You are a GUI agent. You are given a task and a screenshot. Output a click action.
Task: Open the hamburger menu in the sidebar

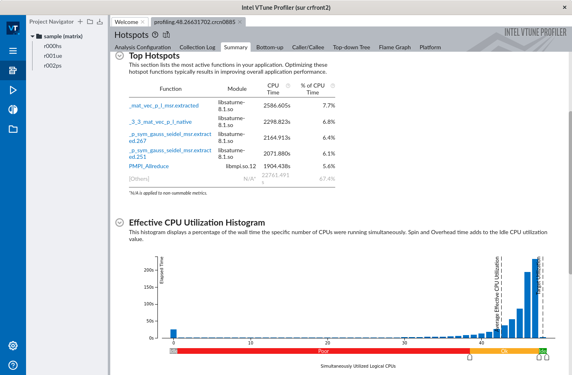[x=13, y=51]
